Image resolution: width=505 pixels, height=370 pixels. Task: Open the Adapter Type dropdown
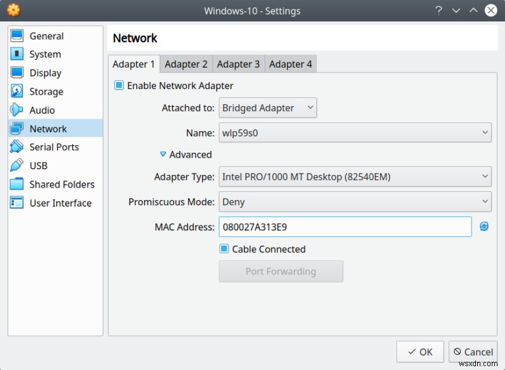tap(355, 177)
